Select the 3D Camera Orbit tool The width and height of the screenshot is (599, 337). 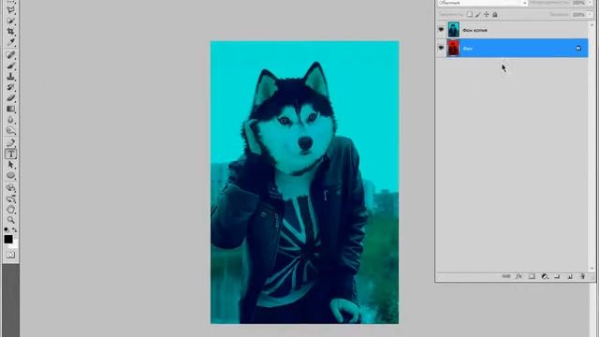tap(10, 198)
